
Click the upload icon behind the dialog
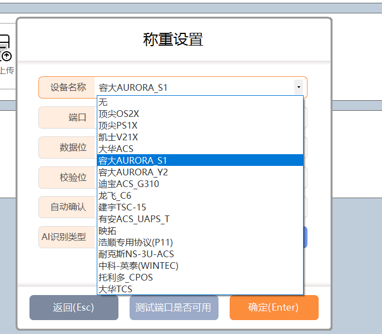6,48
